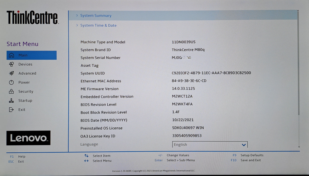
Task: Click Boot Block Revision Level 1.4F
Action: click(x=176, y=112)
